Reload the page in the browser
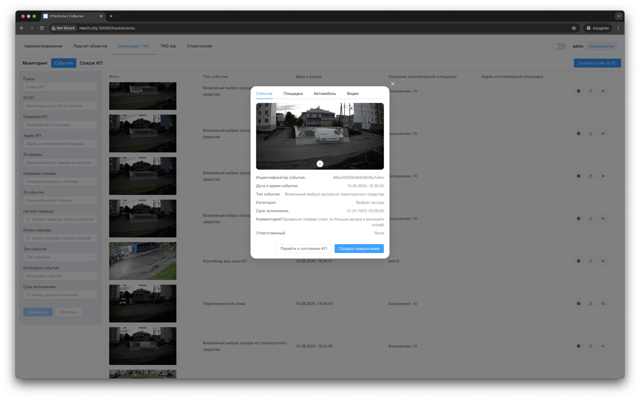The width and height of the screenshot is (640, 399). [42, 28]
